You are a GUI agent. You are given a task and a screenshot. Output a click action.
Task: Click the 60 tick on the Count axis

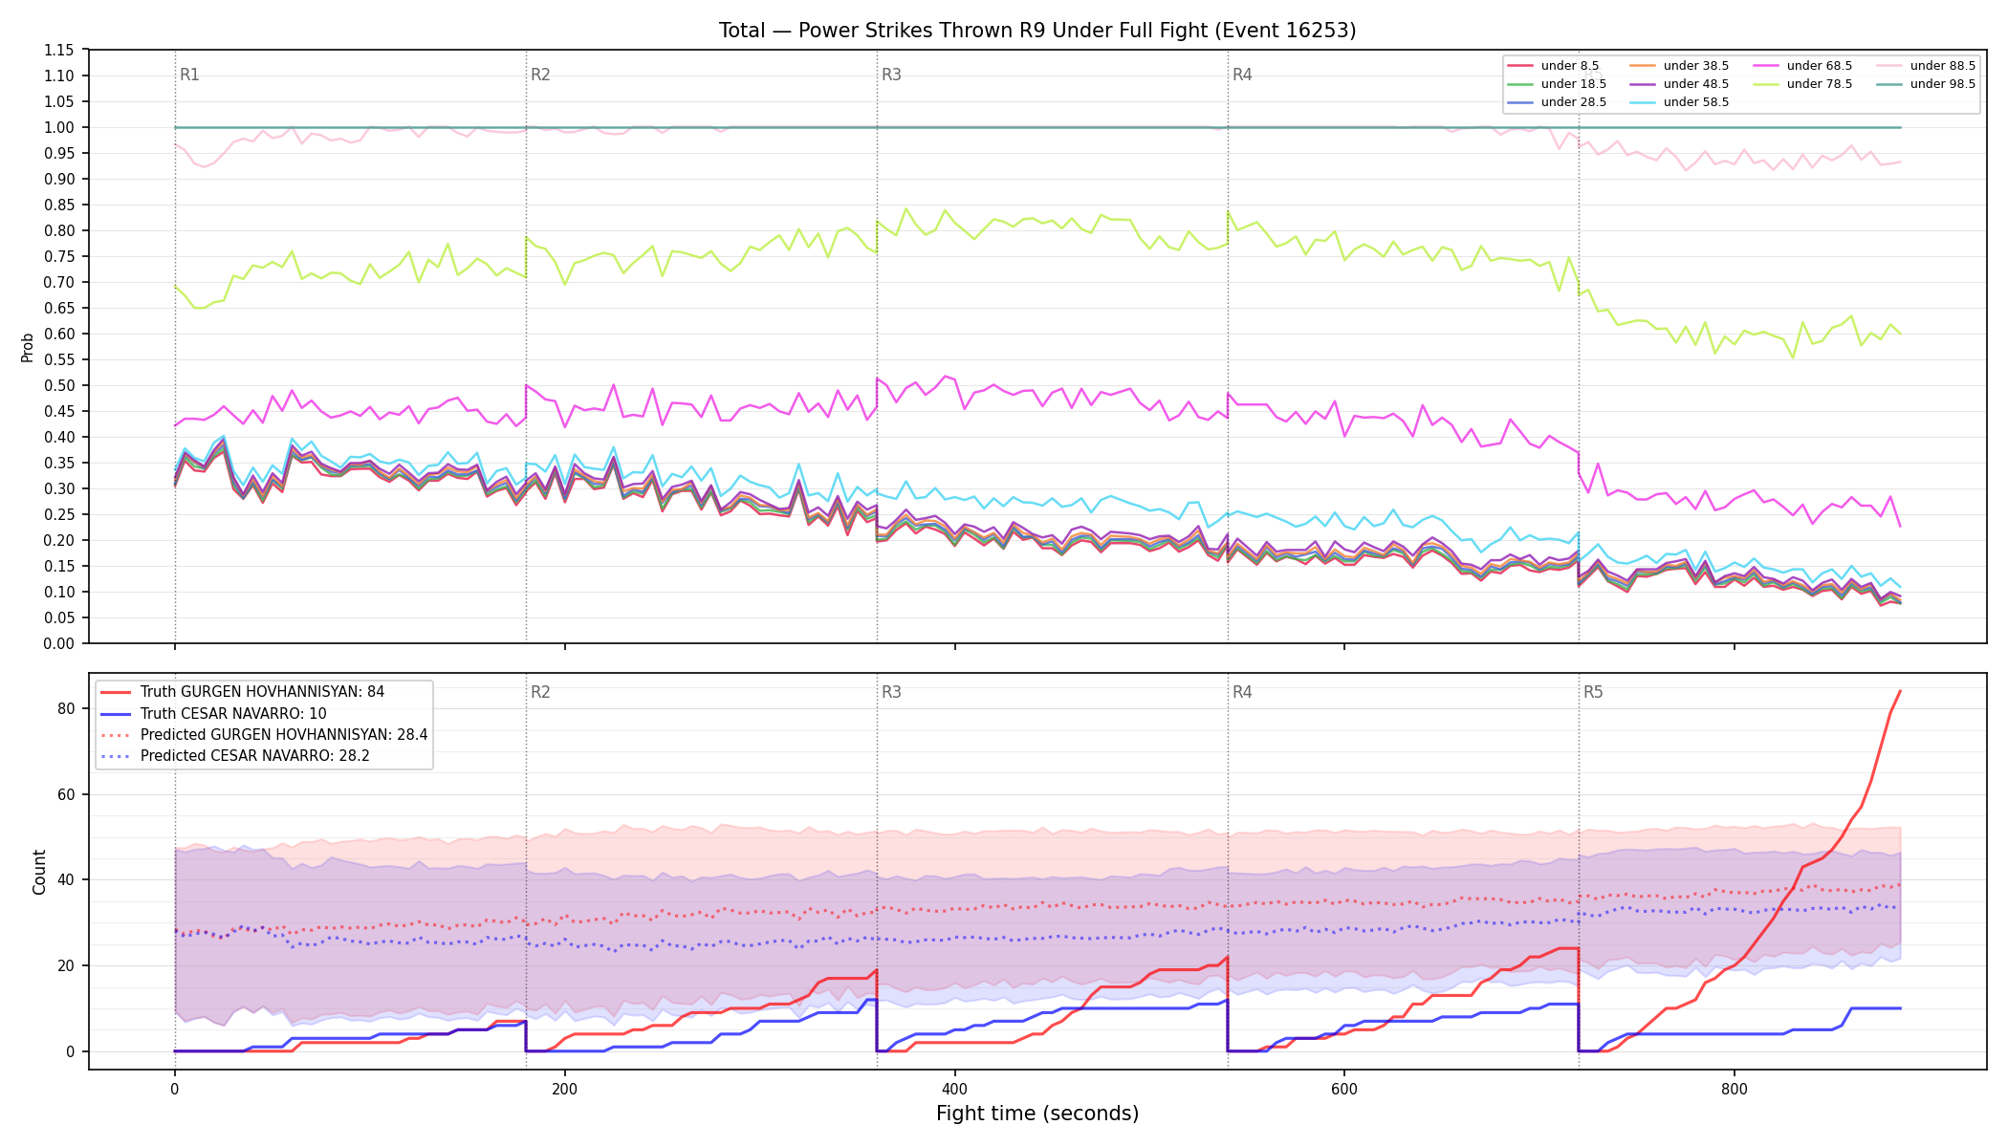[x=66, y=794]
